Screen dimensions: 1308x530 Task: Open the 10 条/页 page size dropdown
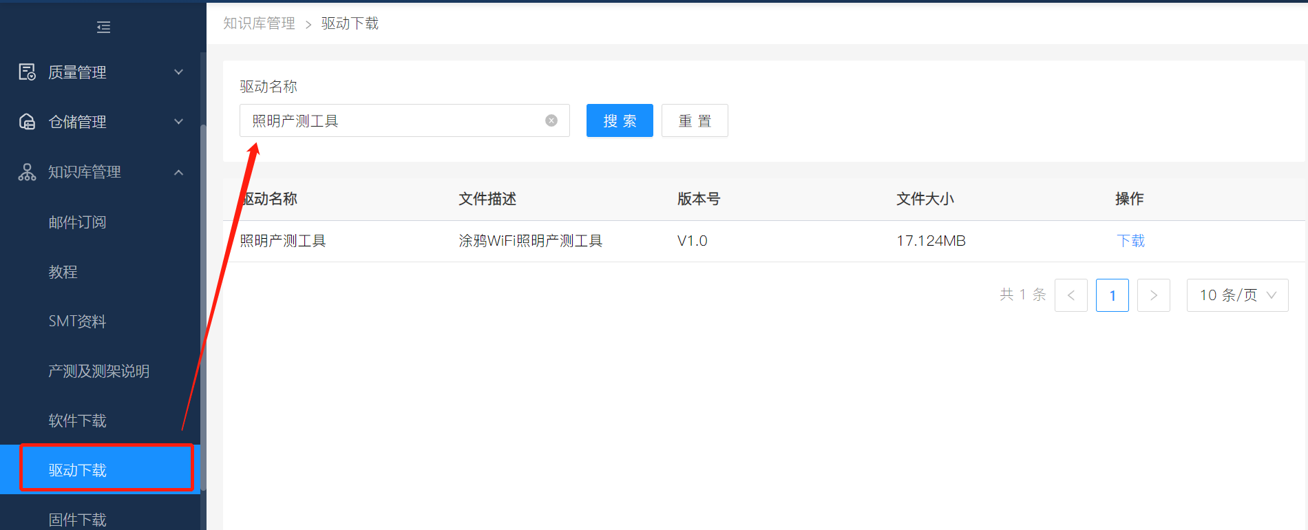(1237, 295)
